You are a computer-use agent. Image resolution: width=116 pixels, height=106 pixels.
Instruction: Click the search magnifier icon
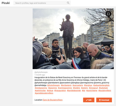tap(68, 3)
